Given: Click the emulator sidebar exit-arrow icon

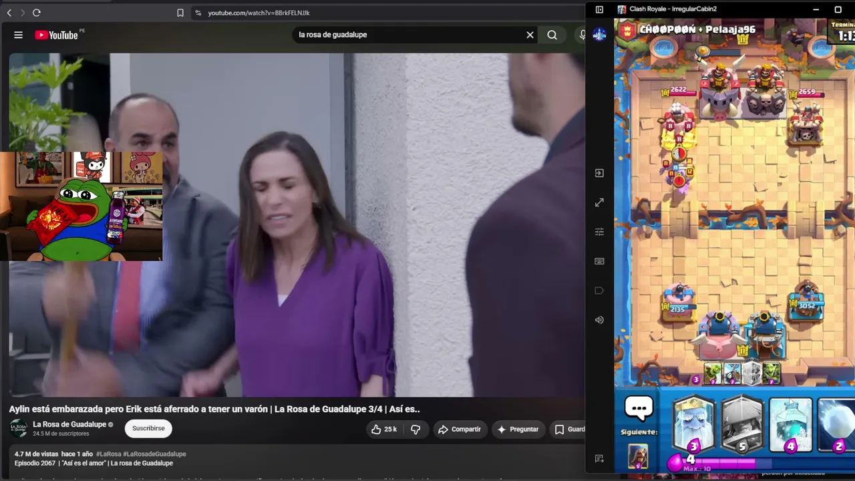Looking at the screenshot, I should coord(599,173).
